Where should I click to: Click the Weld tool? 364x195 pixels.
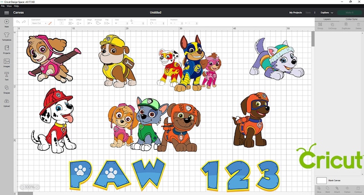(327, 190)
